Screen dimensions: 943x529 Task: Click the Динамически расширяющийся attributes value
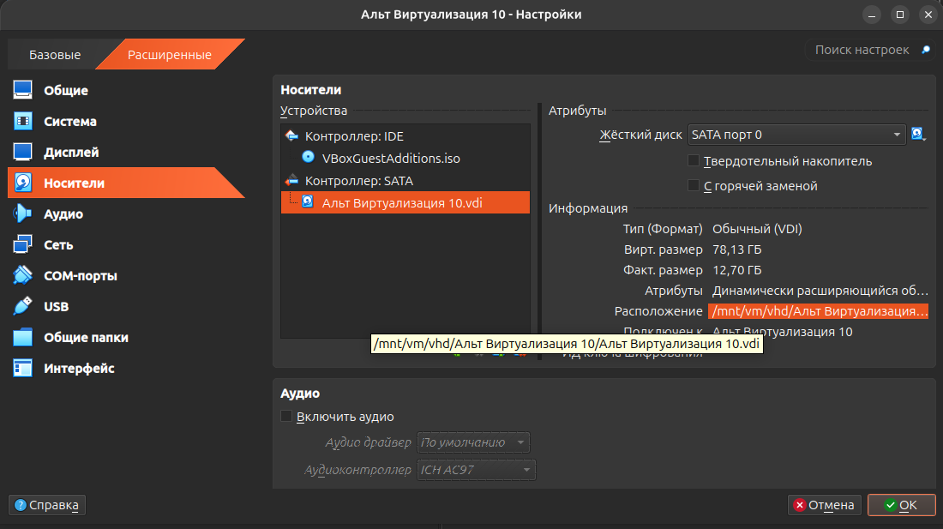pyautogui.click(x=820, y=291)
